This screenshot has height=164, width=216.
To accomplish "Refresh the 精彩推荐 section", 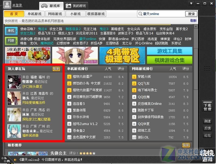I will pos(186,145).
